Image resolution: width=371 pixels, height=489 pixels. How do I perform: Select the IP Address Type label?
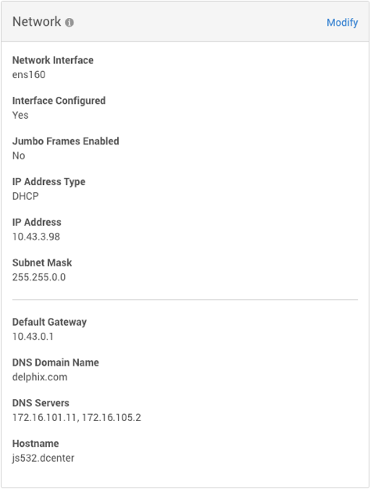(x=49, y=182)
